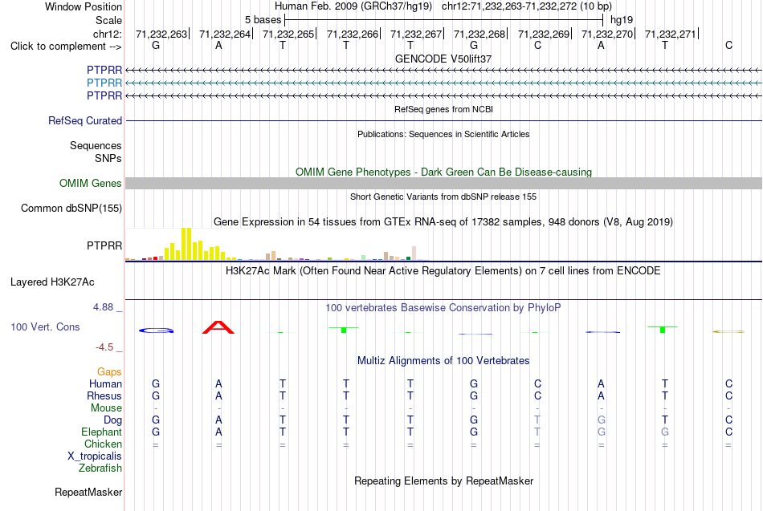Click the 71,232,263 position label
The image size is (763, 511).
161,34
